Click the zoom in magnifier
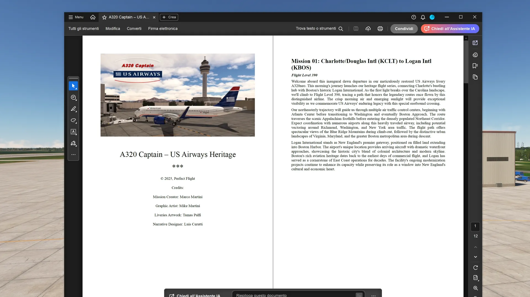 [475, 288]
